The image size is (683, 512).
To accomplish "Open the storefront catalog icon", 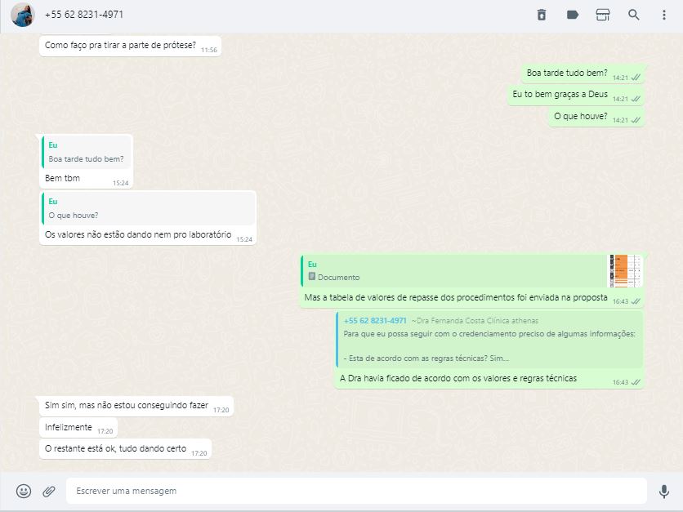I will (603, 15).
